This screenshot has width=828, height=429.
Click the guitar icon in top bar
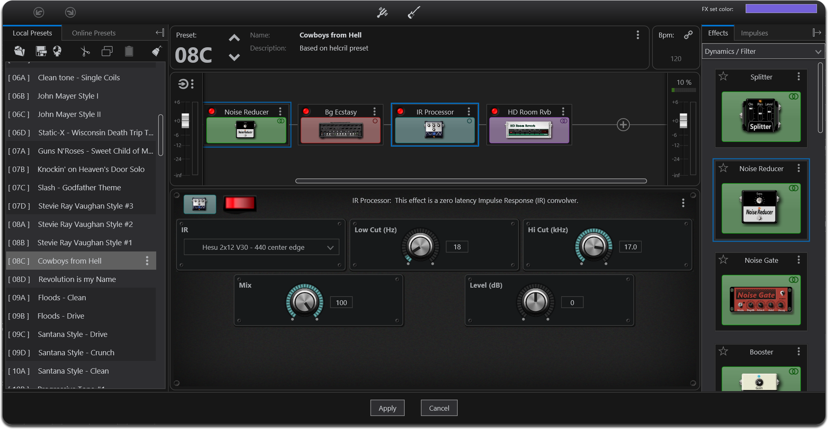pos(414,13)
